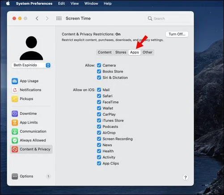Click the Turn Off... button
The image size is (224, 195).
pyautogui.click(x=177, y=34)
